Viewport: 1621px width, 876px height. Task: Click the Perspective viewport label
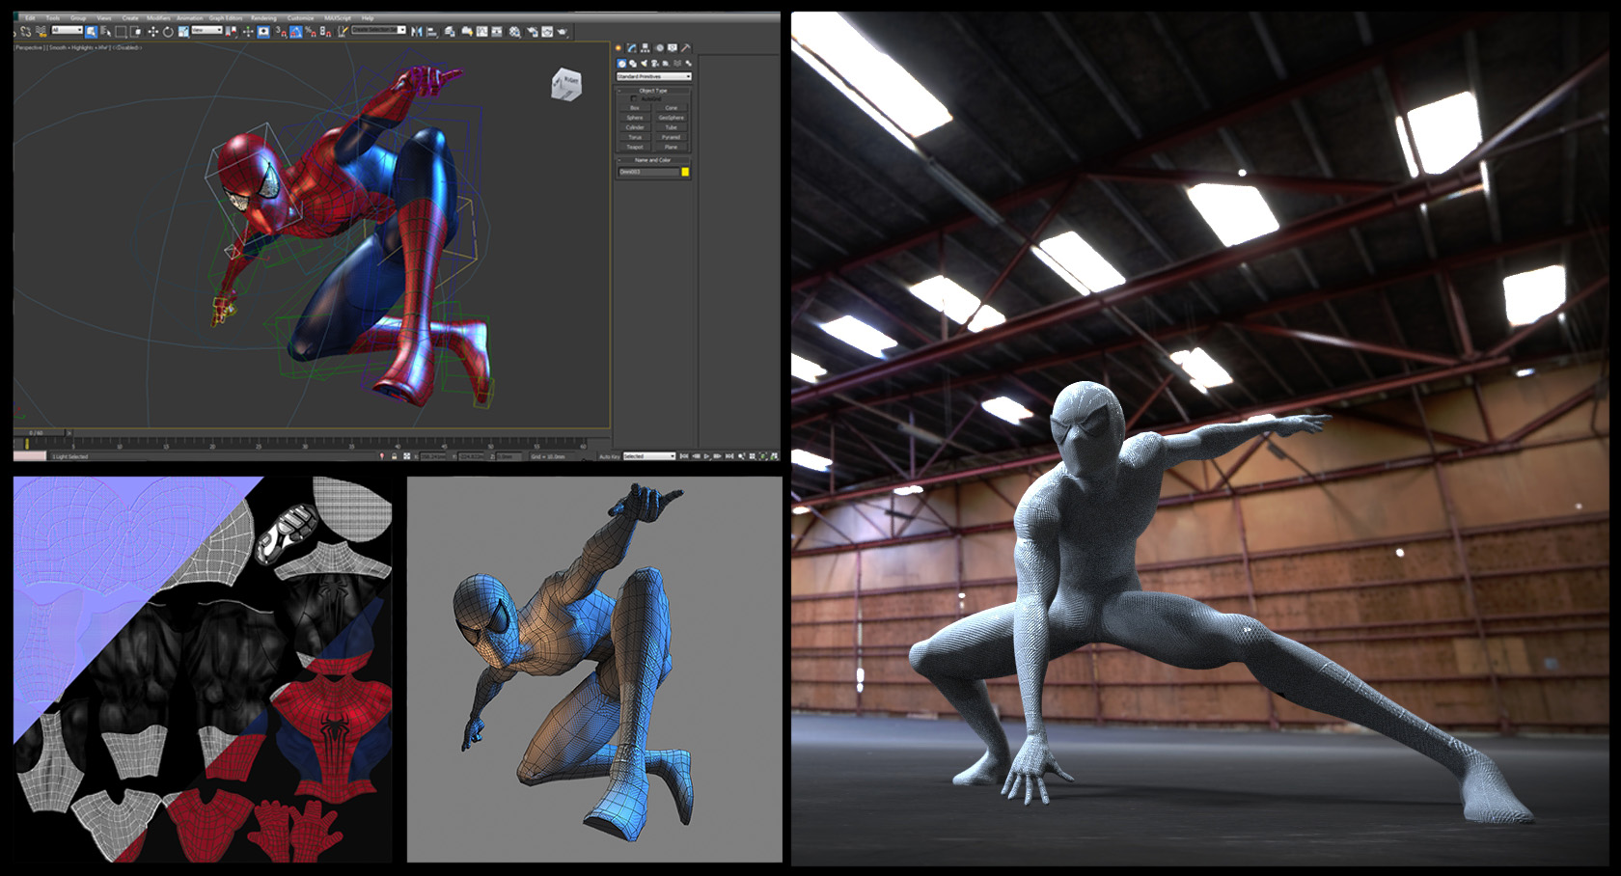29,47
